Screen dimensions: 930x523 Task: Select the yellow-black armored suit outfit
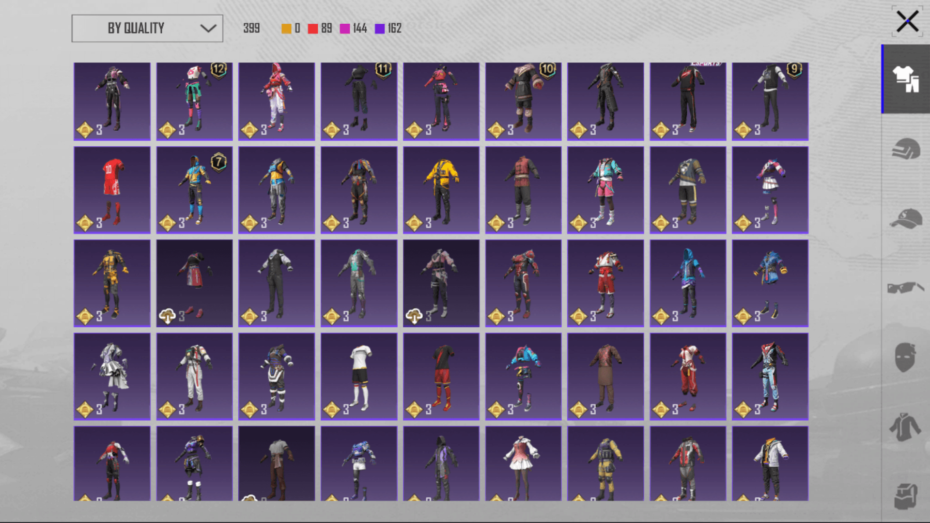(x=112, y=283)
